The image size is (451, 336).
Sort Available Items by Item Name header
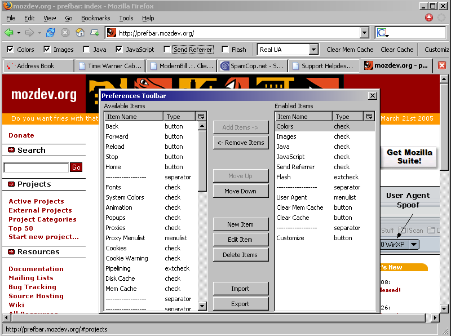[134, 117]
